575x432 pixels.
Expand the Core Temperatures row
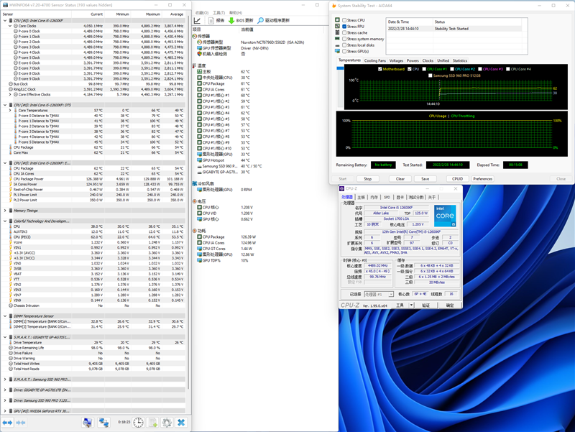click(10, 111)
